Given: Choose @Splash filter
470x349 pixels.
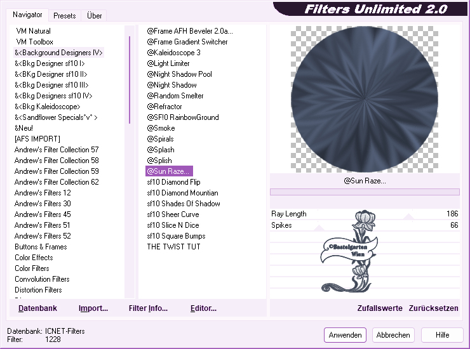Looking at the screenshot, I should pos(160,150).
